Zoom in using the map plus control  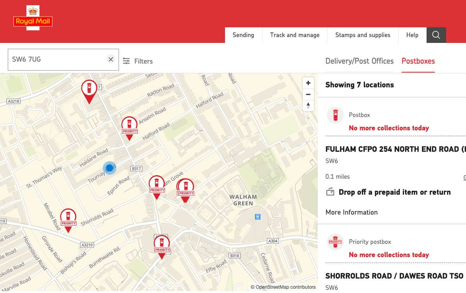(308, 82)
